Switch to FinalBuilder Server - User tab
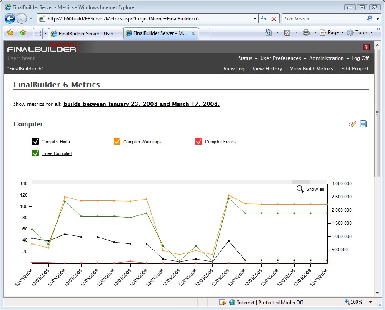385x310 pixels. point(86,34)
